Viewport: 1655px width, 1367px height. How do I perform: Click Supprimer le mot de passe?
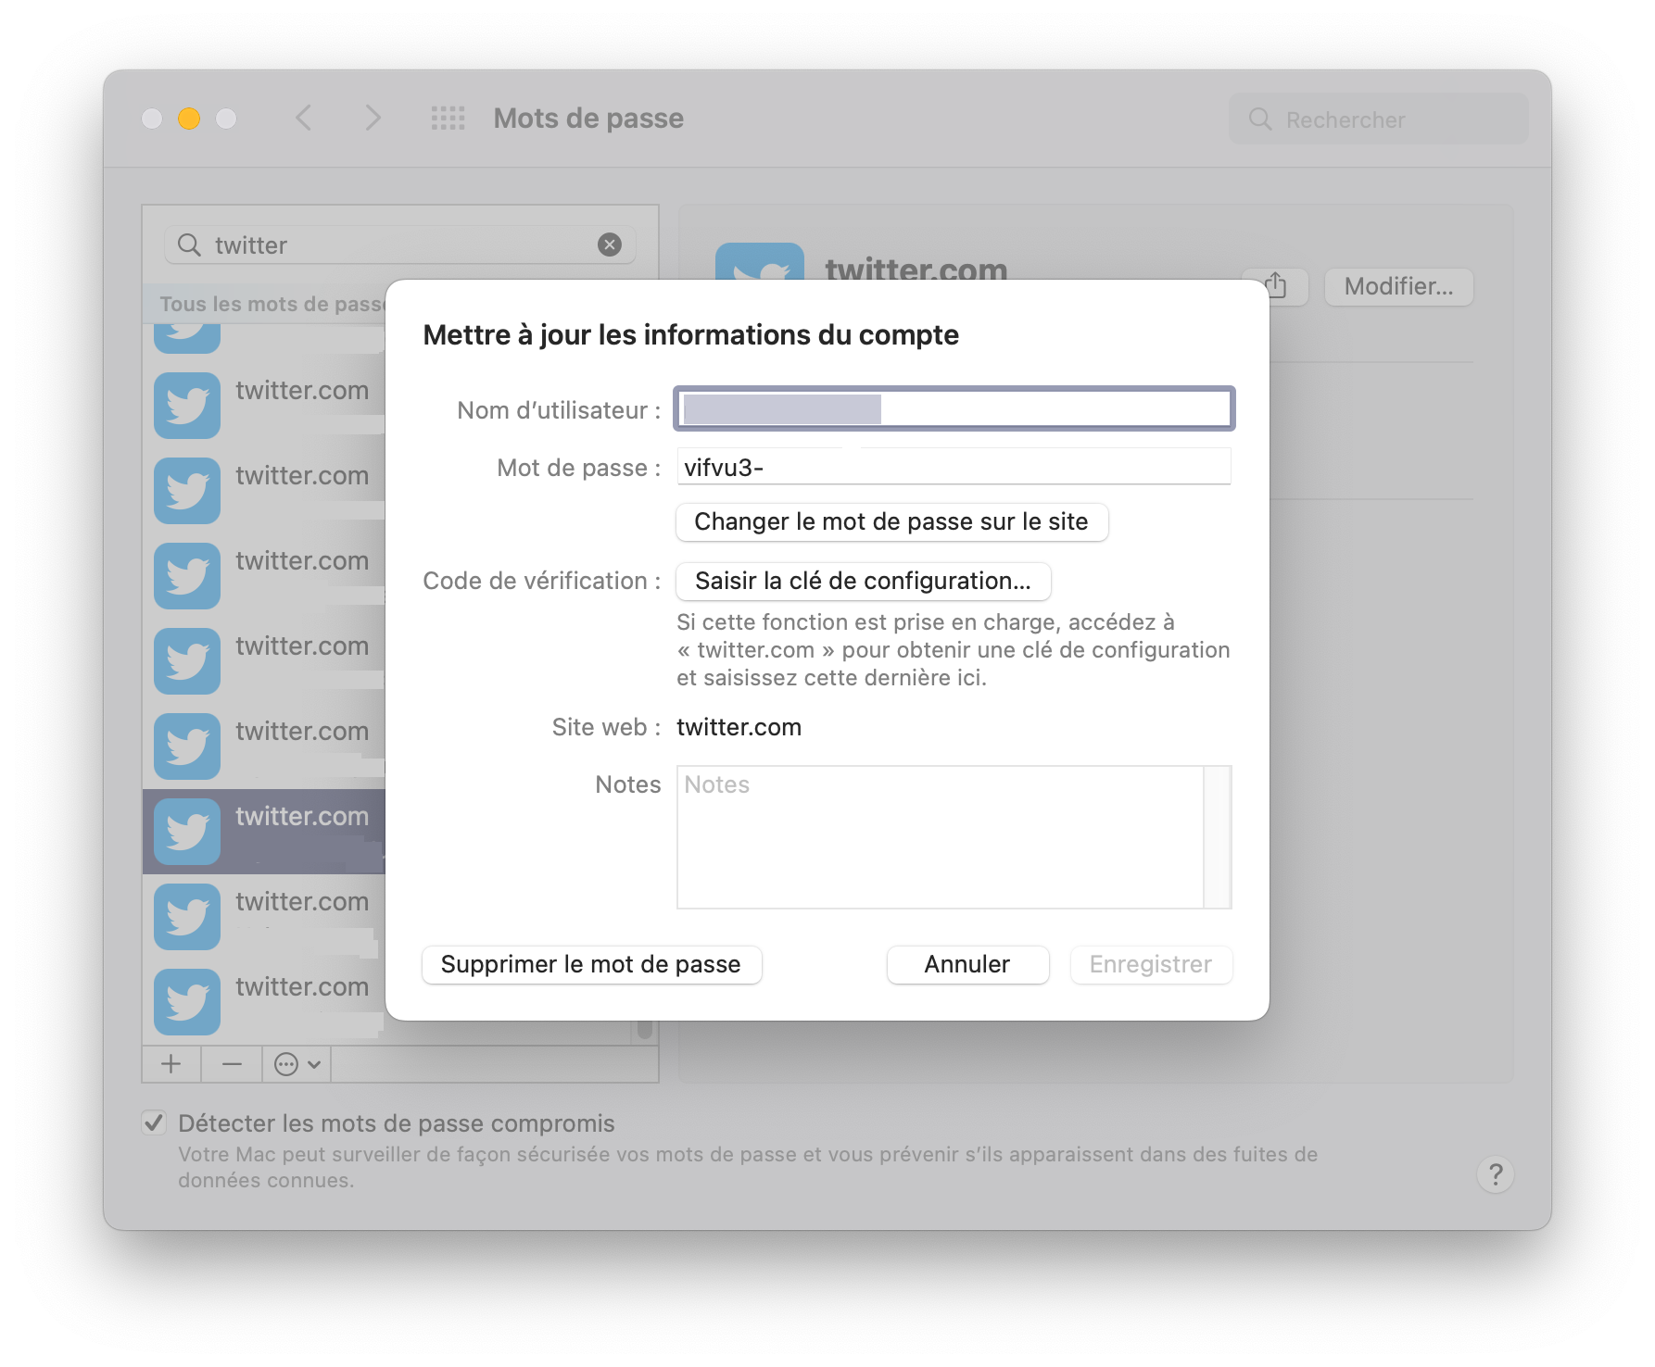tap(591, 965)
